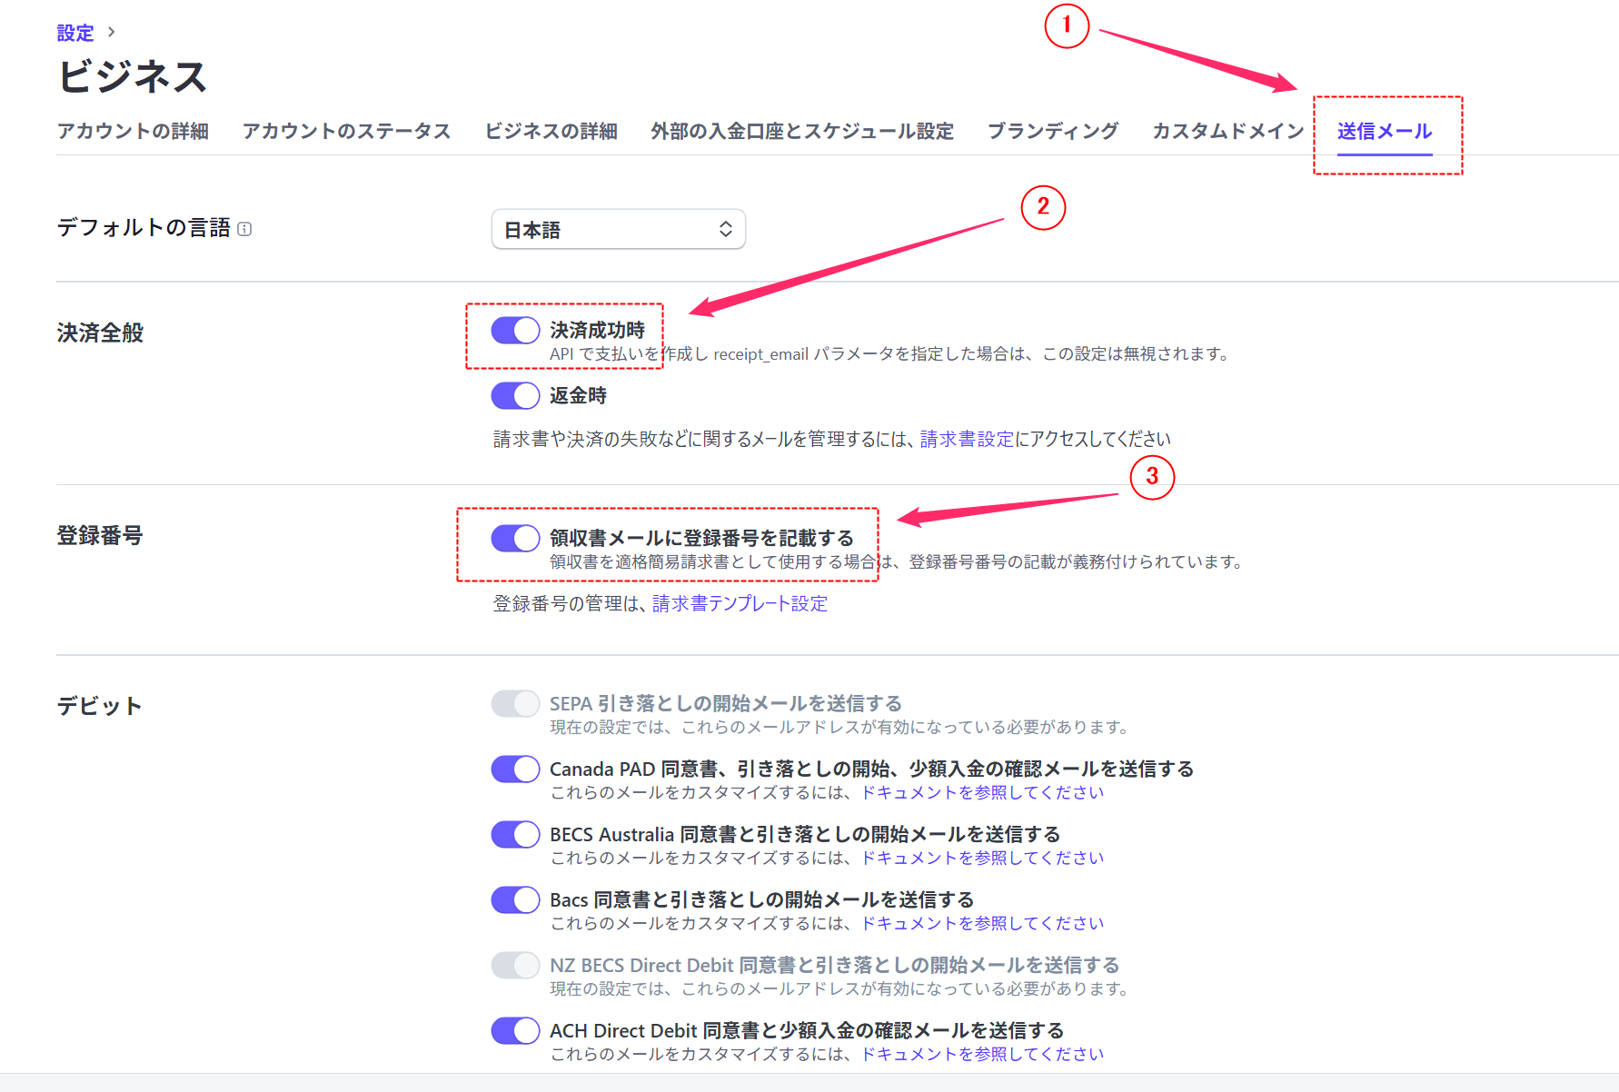Go to the ブランディング tab

1052,132
